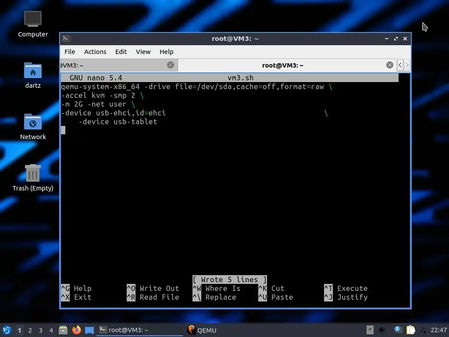Screen dimensions: 449x337
Task: Open the View menu
Action: [143, 52]
